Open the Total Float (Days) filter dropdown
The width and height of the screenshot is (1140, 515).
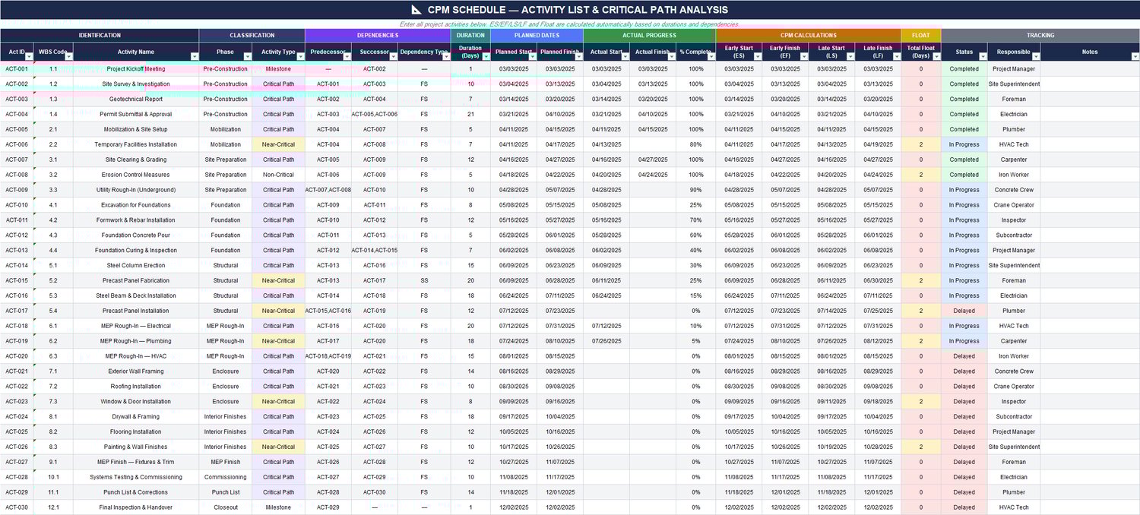(936, 56)
